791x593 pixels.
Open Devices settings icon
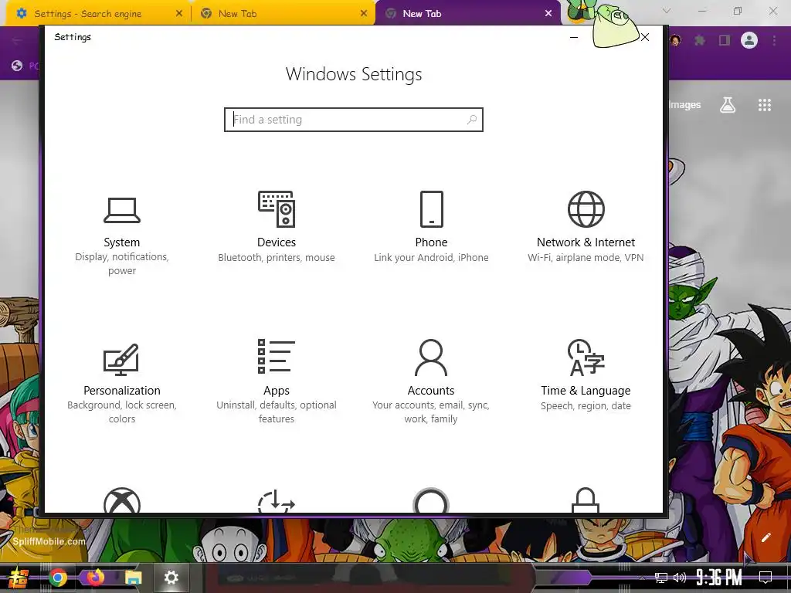(x=277, y=208)
